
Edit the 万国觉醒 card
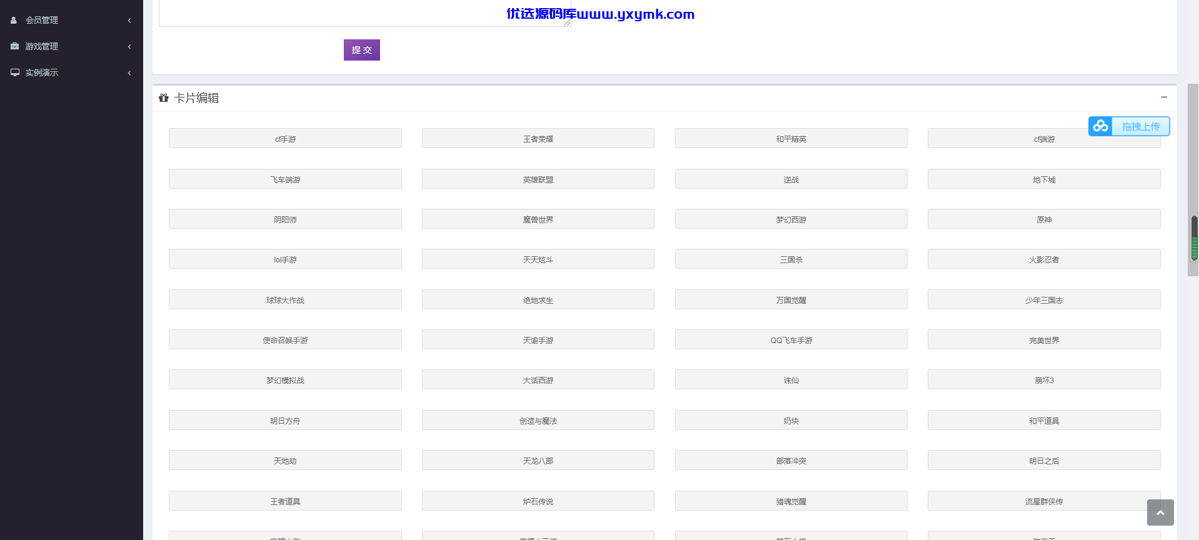click(791, 300)
